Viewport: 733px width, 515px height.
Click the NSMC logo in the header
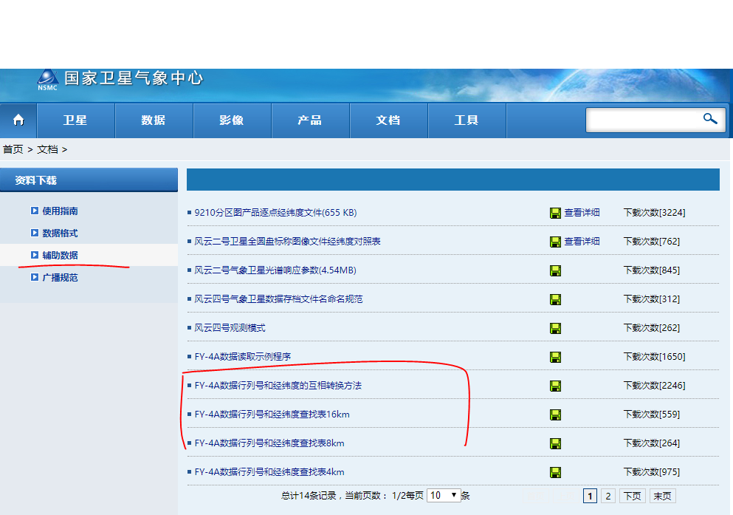(47, 78)
